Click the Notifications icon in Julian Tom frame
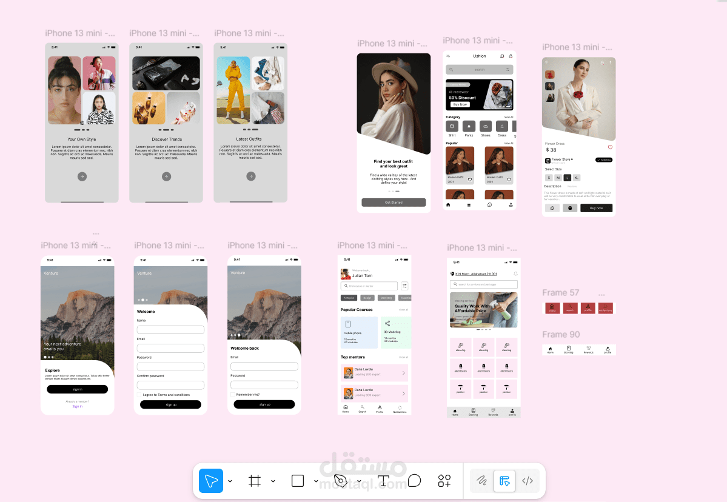 coord(399,409)
